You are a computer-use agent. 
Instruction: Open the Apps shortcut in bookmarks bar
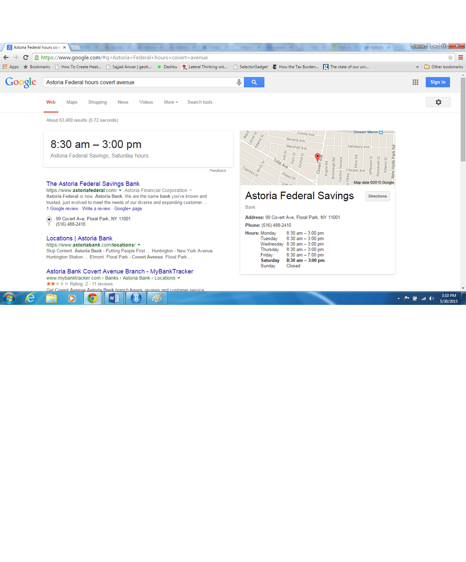11,67
